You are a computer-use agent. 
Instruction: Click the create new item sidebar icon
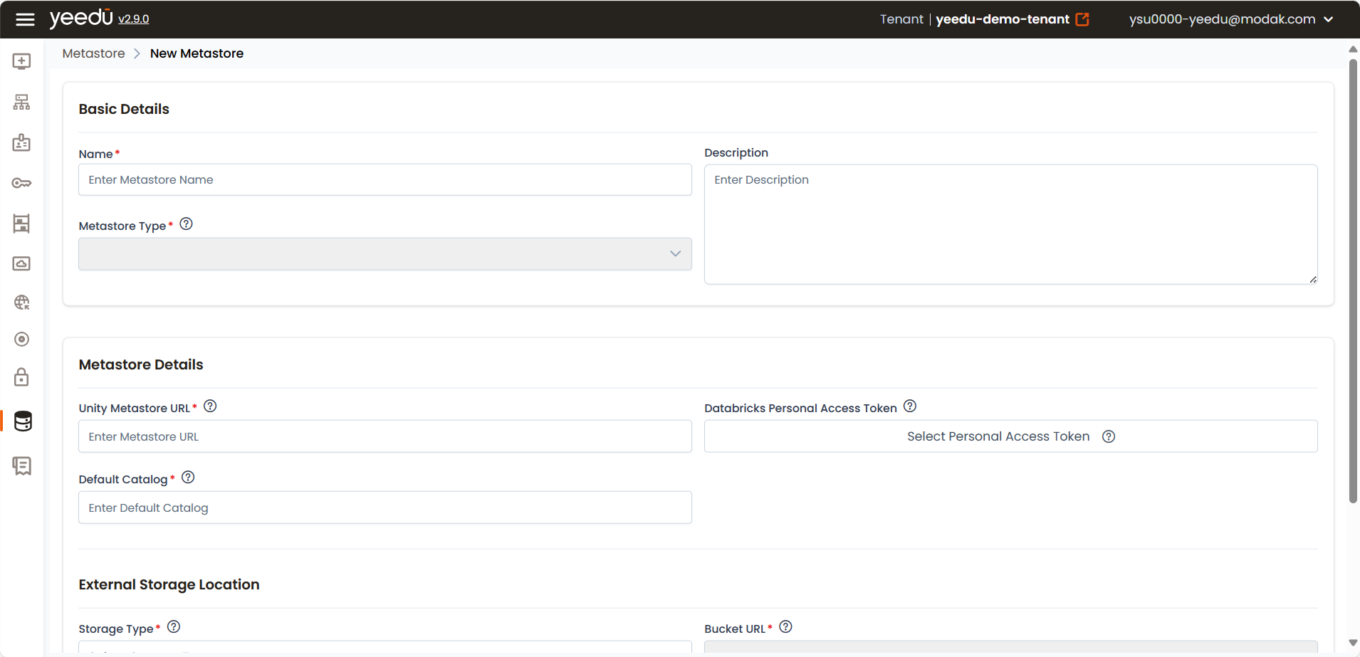pos(22,61)
